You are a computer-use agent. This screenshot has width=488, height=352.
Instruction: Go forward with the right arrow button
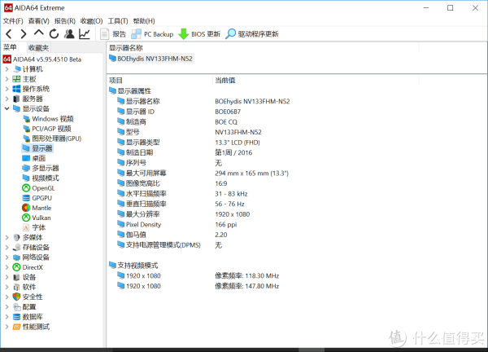(x=24, y=33)
